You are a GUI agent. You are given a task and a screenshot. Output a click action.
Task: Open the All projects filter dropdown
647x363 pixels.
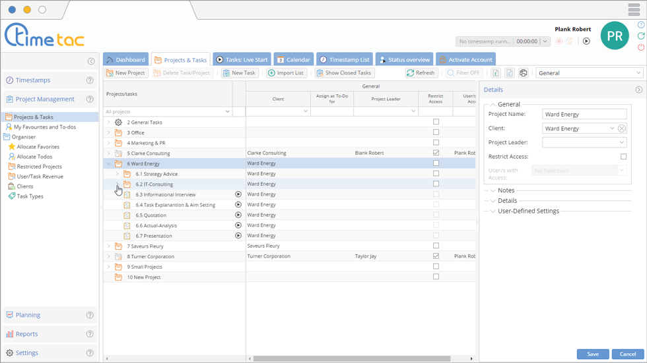coord(227,111)
